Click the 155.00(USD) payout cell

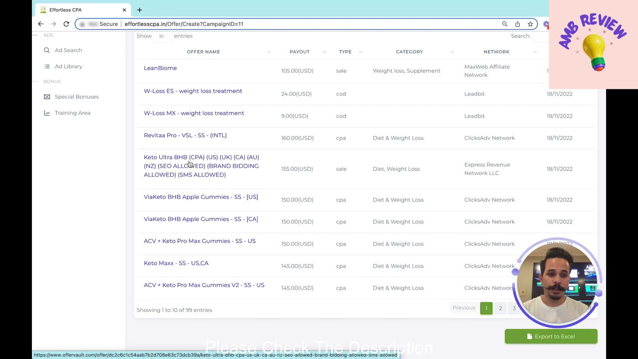point(297,169)
